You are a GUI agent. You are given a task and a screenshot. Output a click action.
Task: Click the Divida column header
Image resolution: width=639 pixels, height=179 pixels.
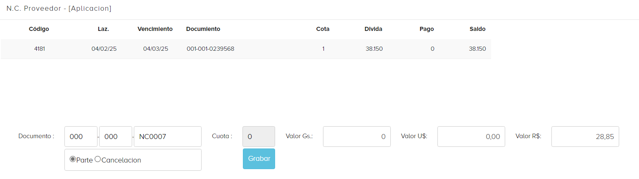point(373,29)
